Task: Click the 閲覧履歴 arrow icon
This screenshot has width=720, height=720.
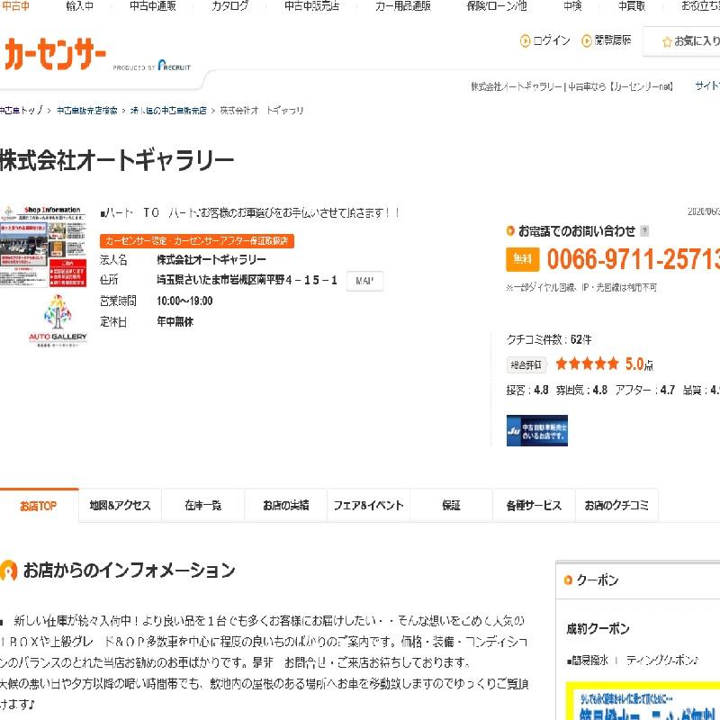Action: point(587,40)
